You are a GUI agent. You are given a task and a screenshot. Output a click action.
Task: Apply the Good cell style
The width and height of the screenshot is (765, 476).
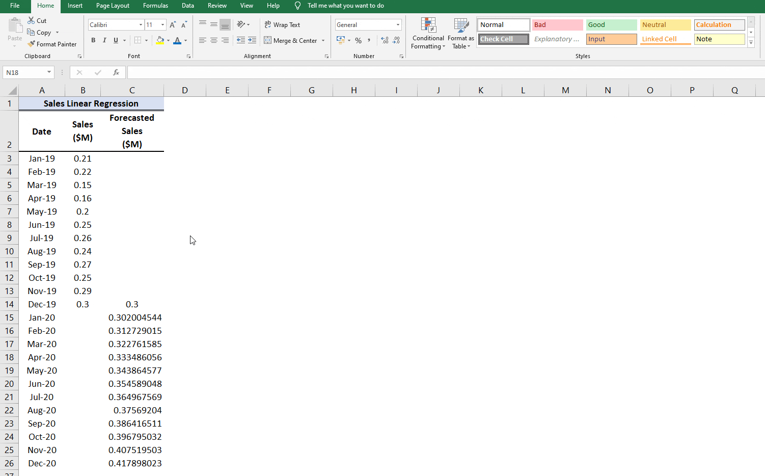611,24
